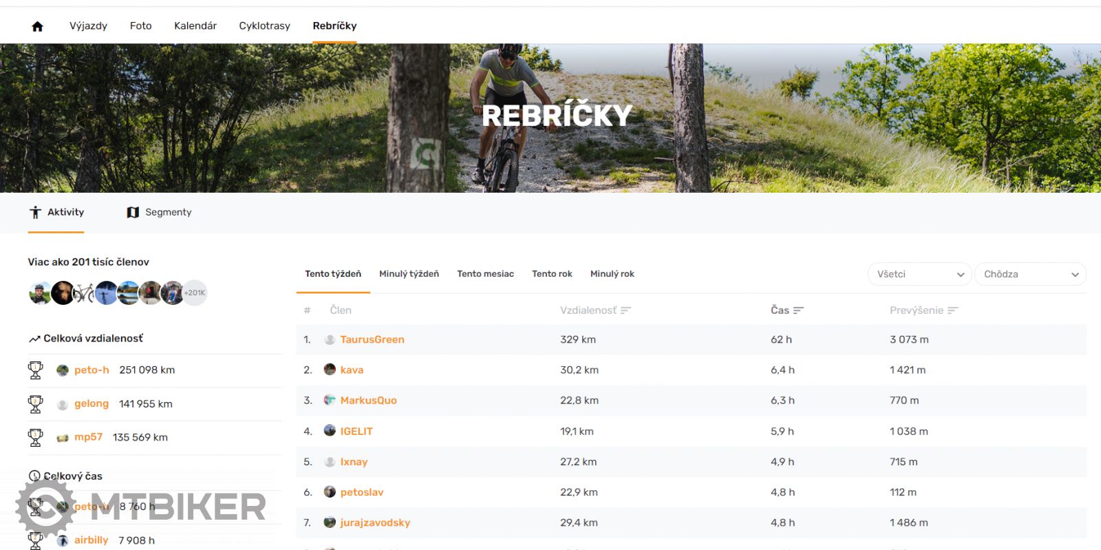This screenshot has height=550, width=1101.
Task: Switch to the Segmenty tab
Action: [x=160, y=212]
